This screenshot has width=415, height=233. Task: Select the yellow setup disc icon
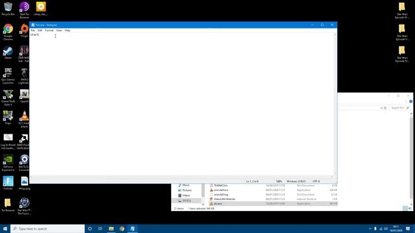(41, 8)
